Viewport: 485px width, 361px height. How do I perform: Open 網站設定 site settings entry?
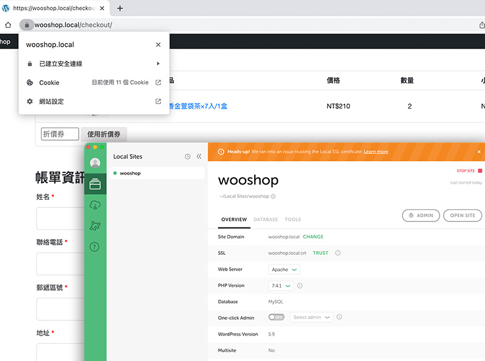coord(94,101)
